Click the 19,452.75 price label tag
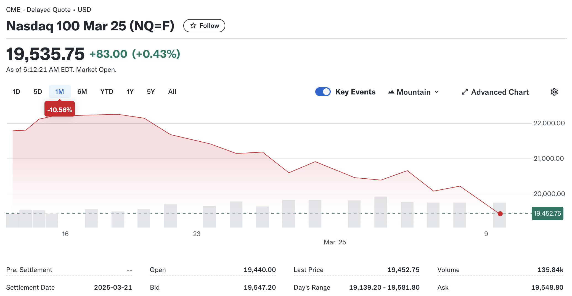Screen dimensions: 572x296 (547, 213)
